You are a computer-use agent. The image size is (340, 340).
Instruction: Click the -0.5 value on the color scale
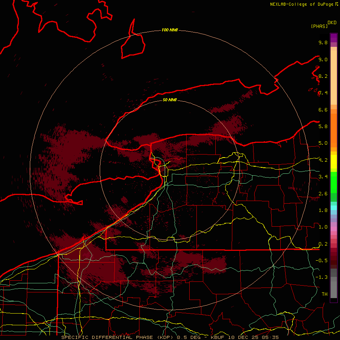[x=321, y=261]
